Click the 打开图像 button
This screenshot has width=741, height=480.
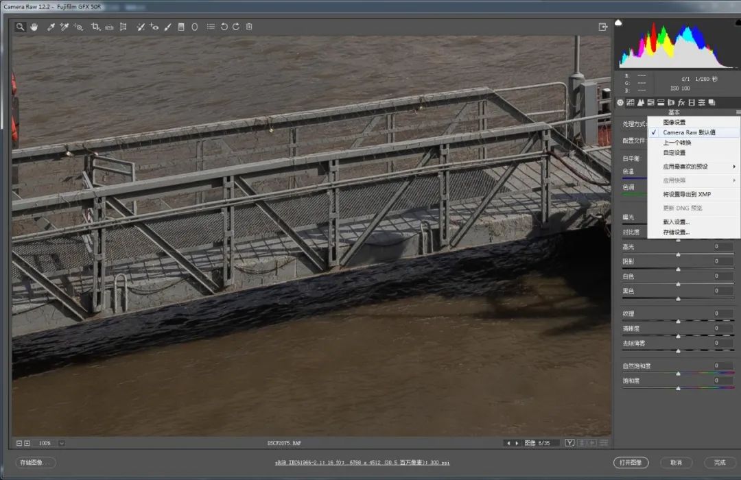[x=631, y=462]
